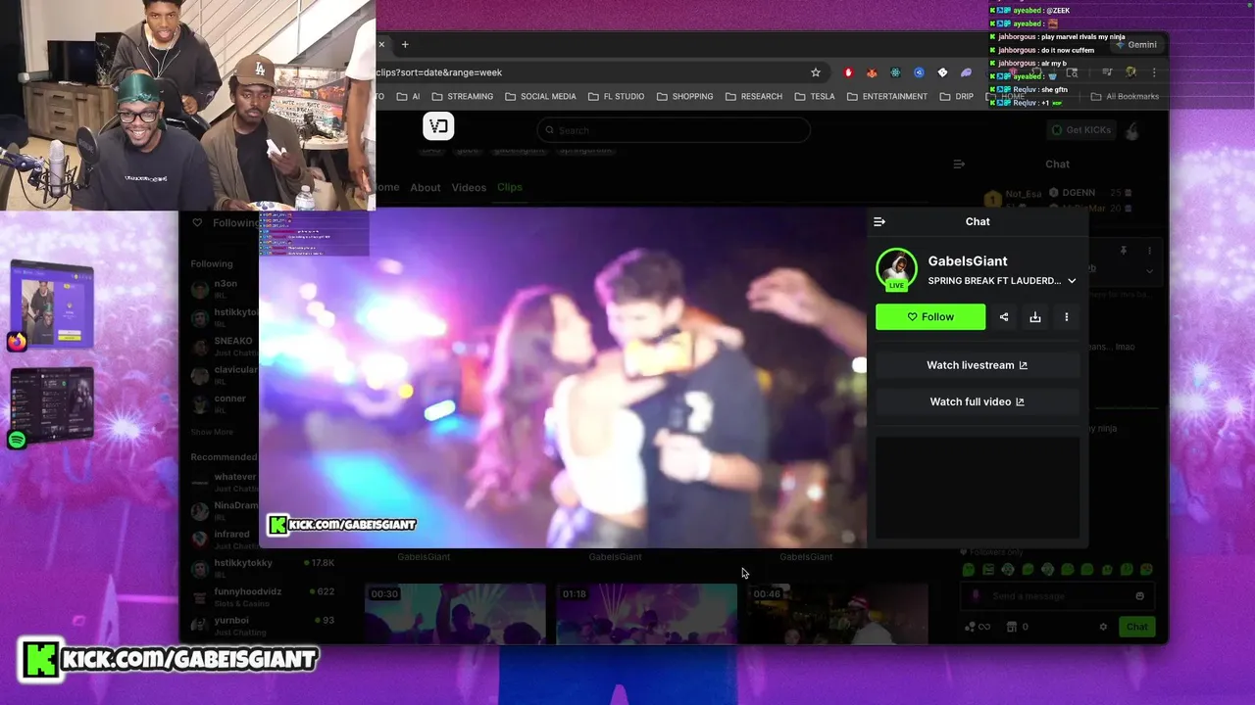
Task: Open the RESEARCH bookmarks folder
Action: 753,97
